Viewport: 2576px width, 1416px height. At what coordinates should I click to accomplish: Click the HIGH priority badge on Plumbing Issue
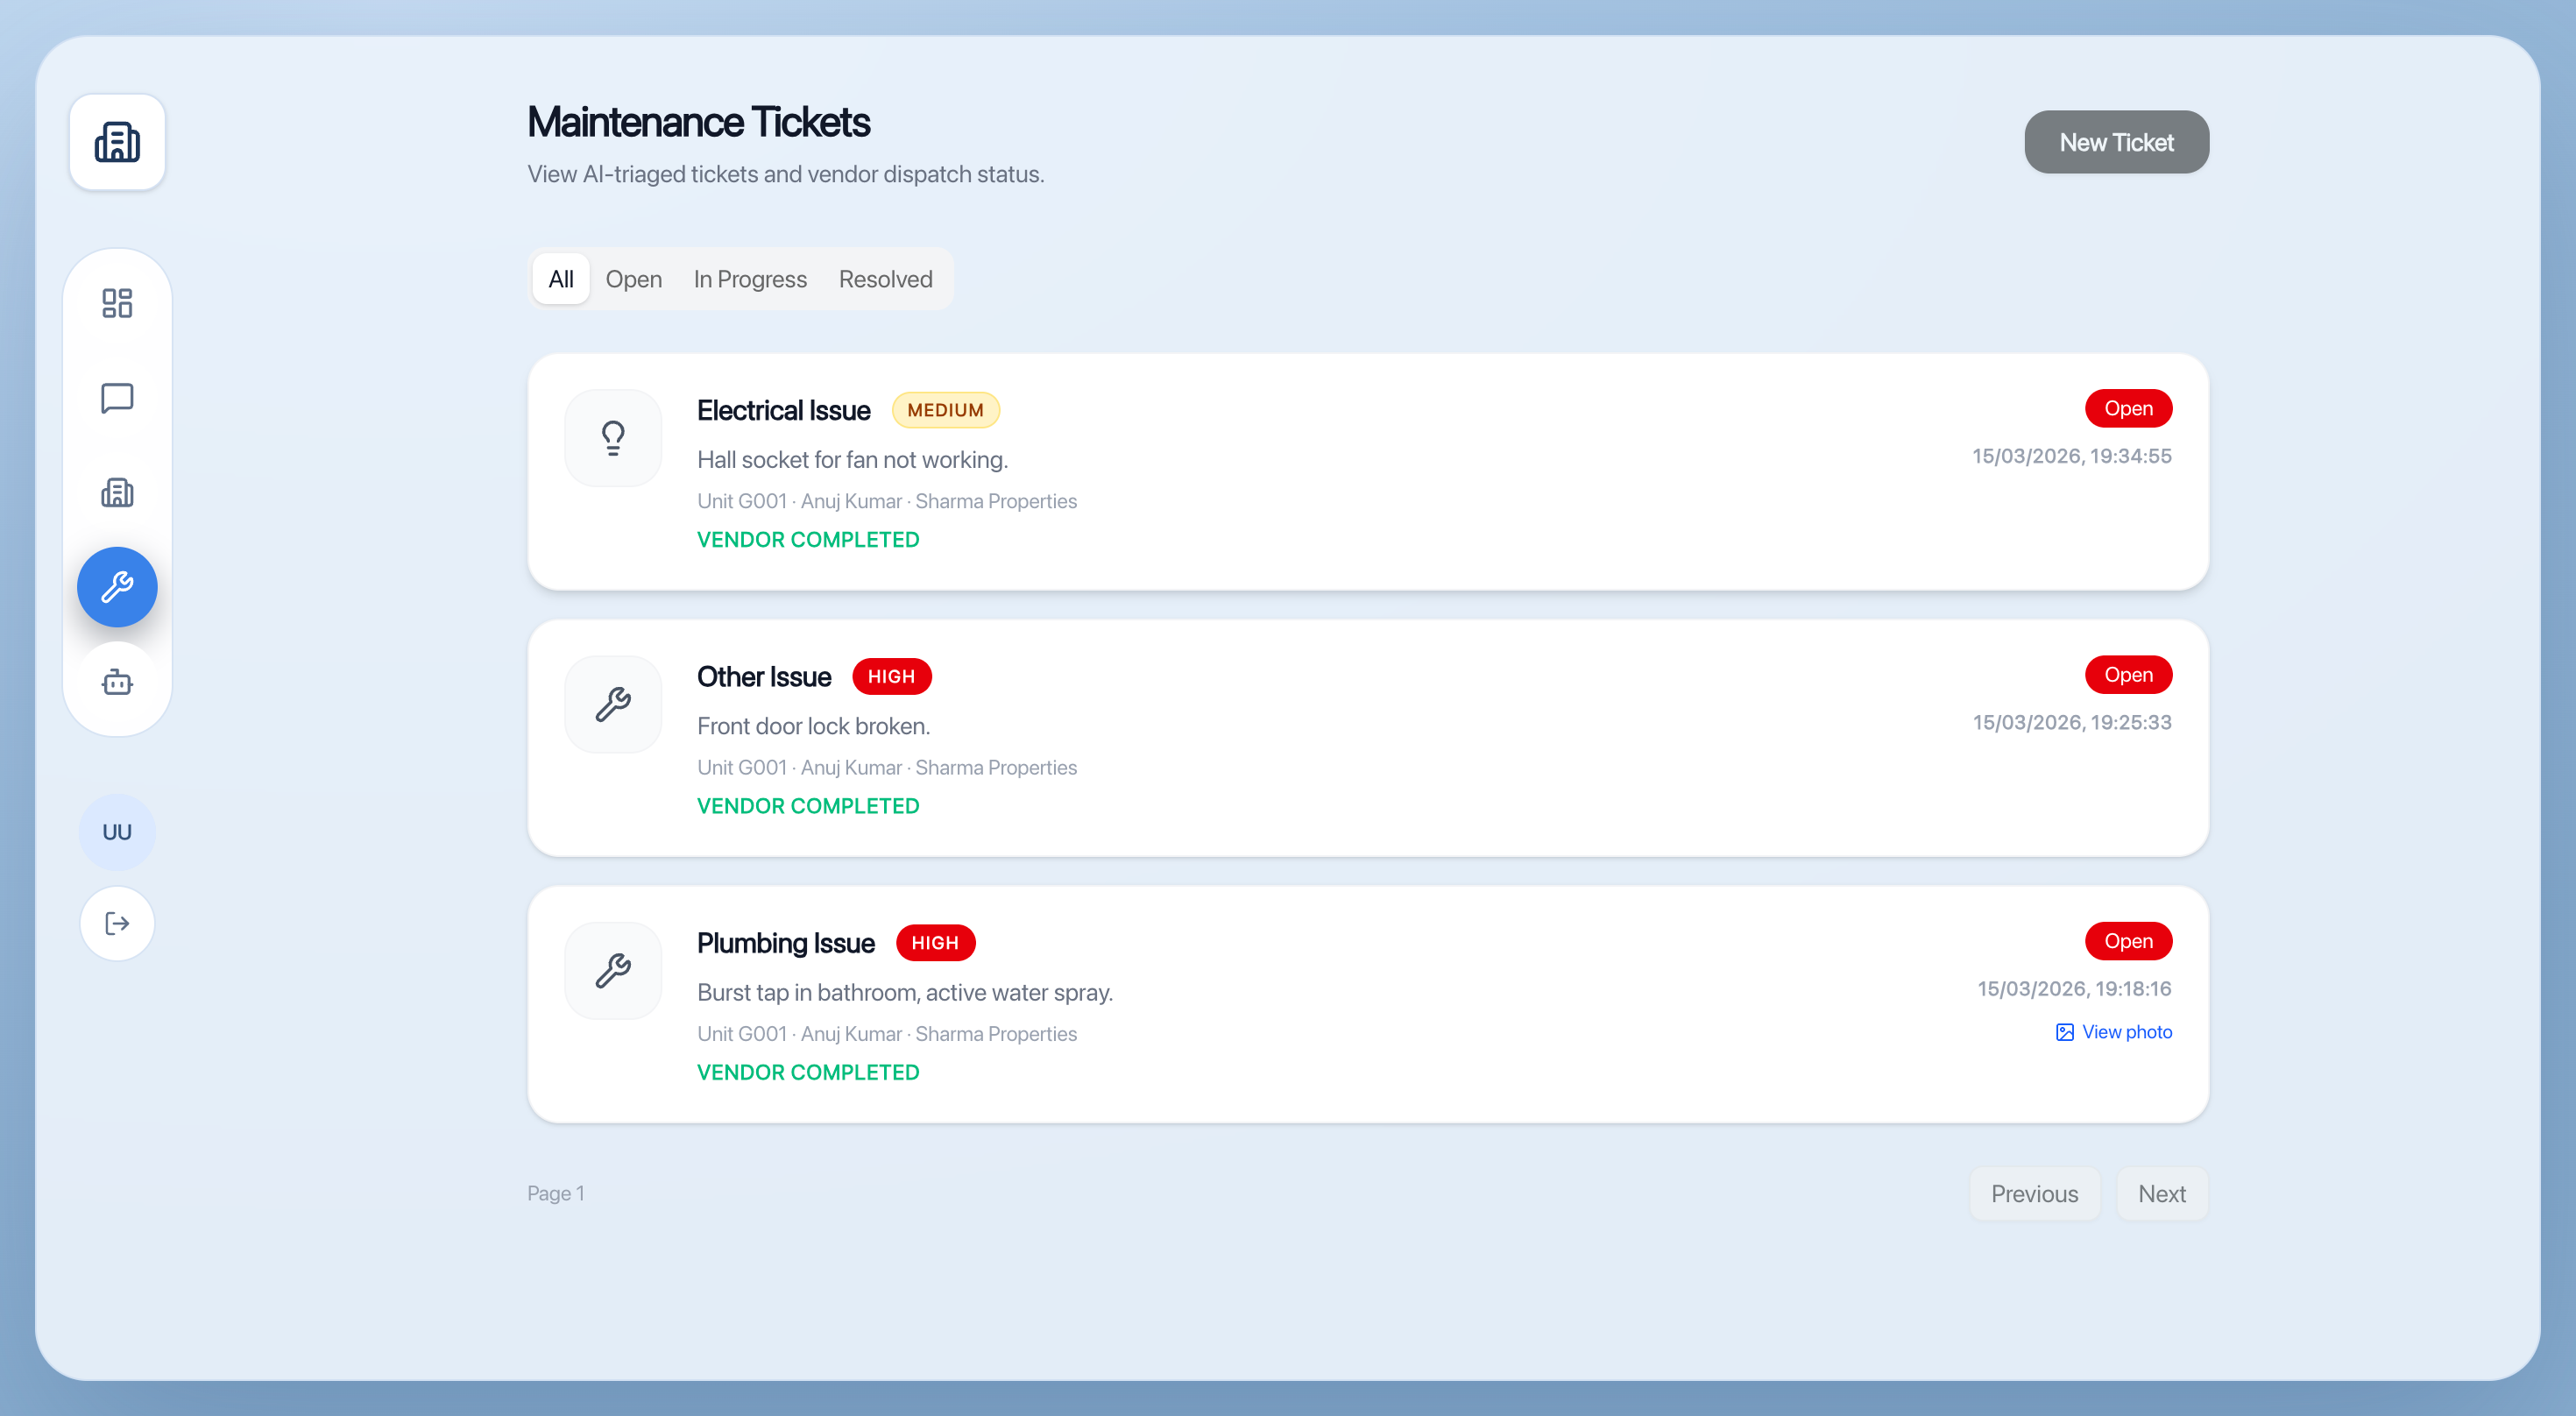coord(935,942)
